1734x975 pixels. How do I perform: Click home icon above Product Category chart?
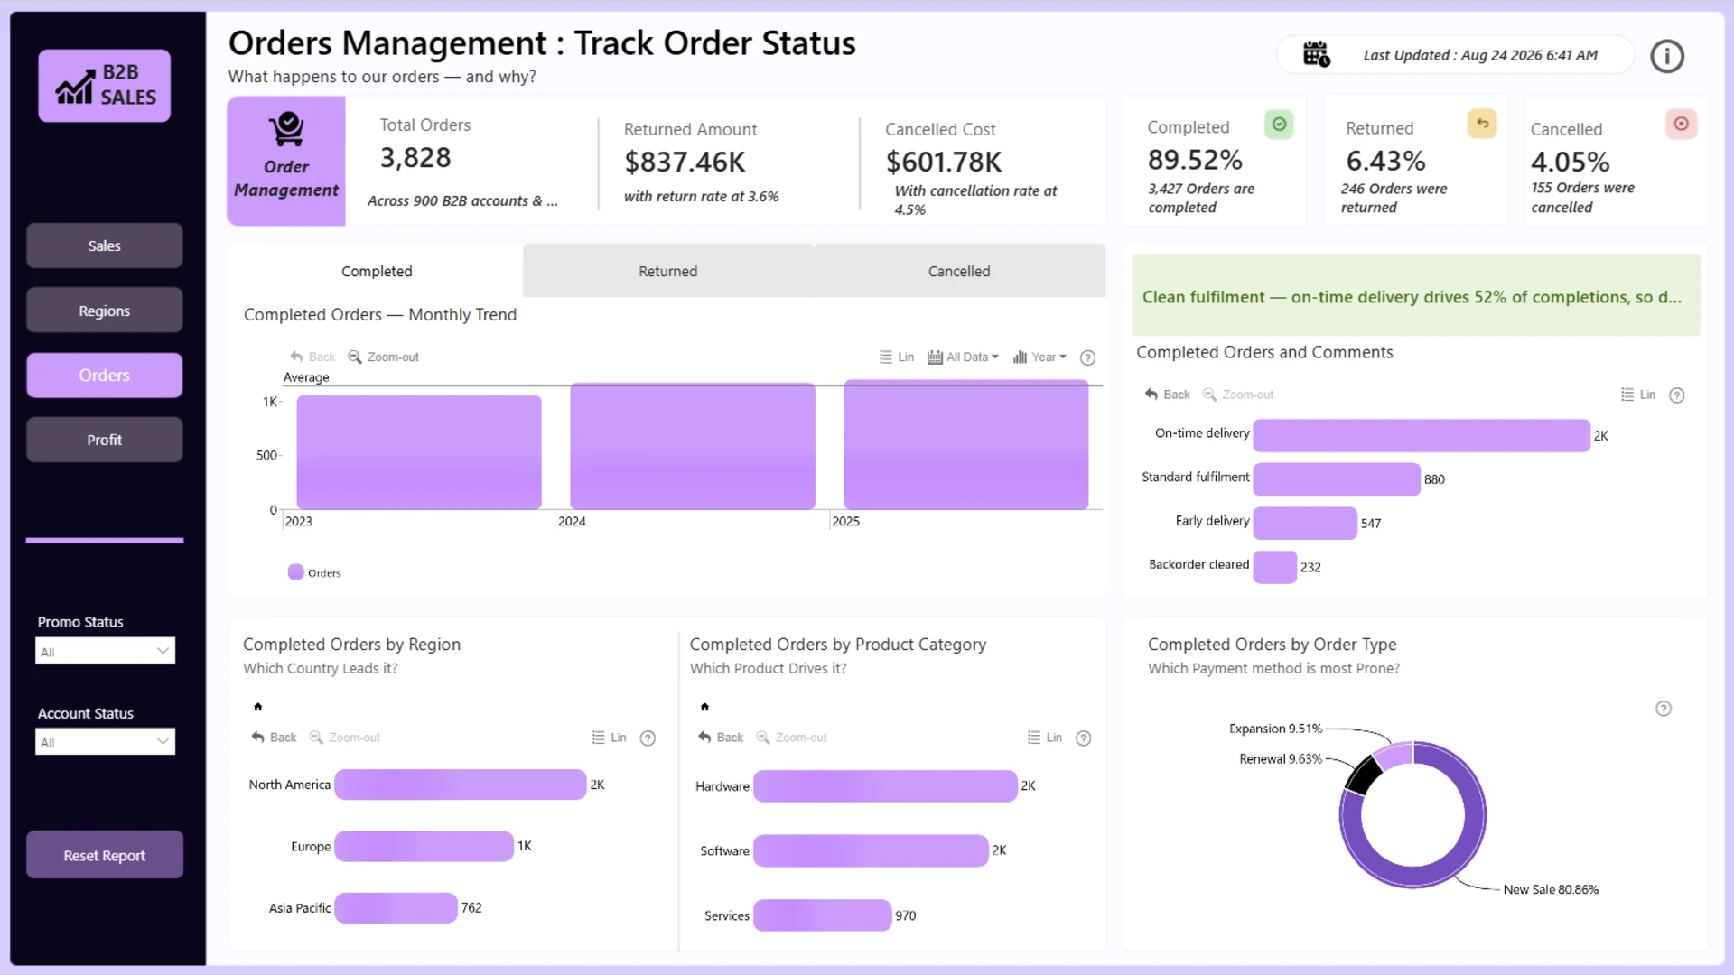[x=705, y=707]
